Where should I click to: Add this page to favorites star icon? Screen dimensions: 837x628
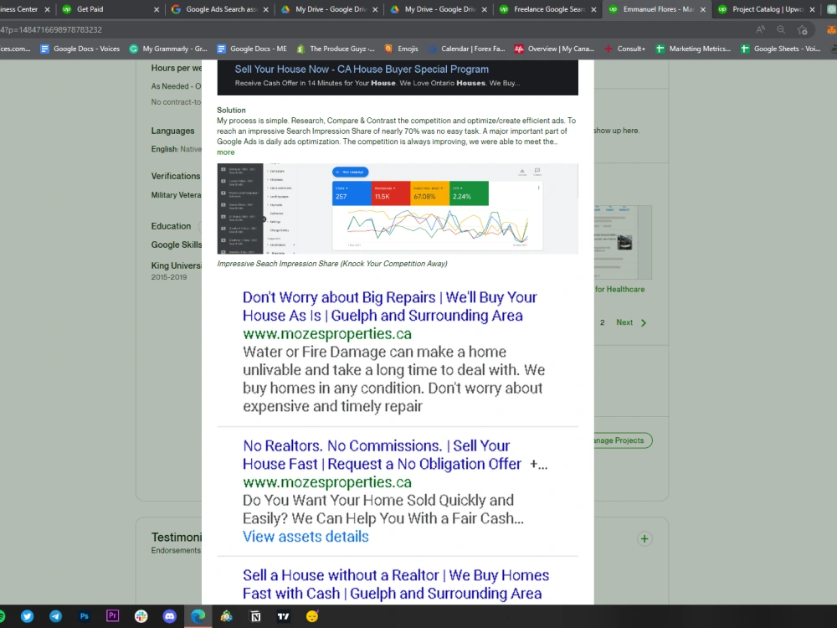pos(802,30)
